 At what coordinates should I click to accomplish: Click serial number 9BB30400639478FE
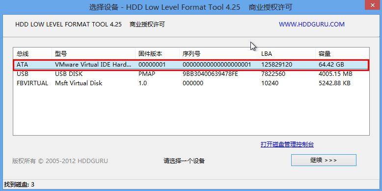210,73
